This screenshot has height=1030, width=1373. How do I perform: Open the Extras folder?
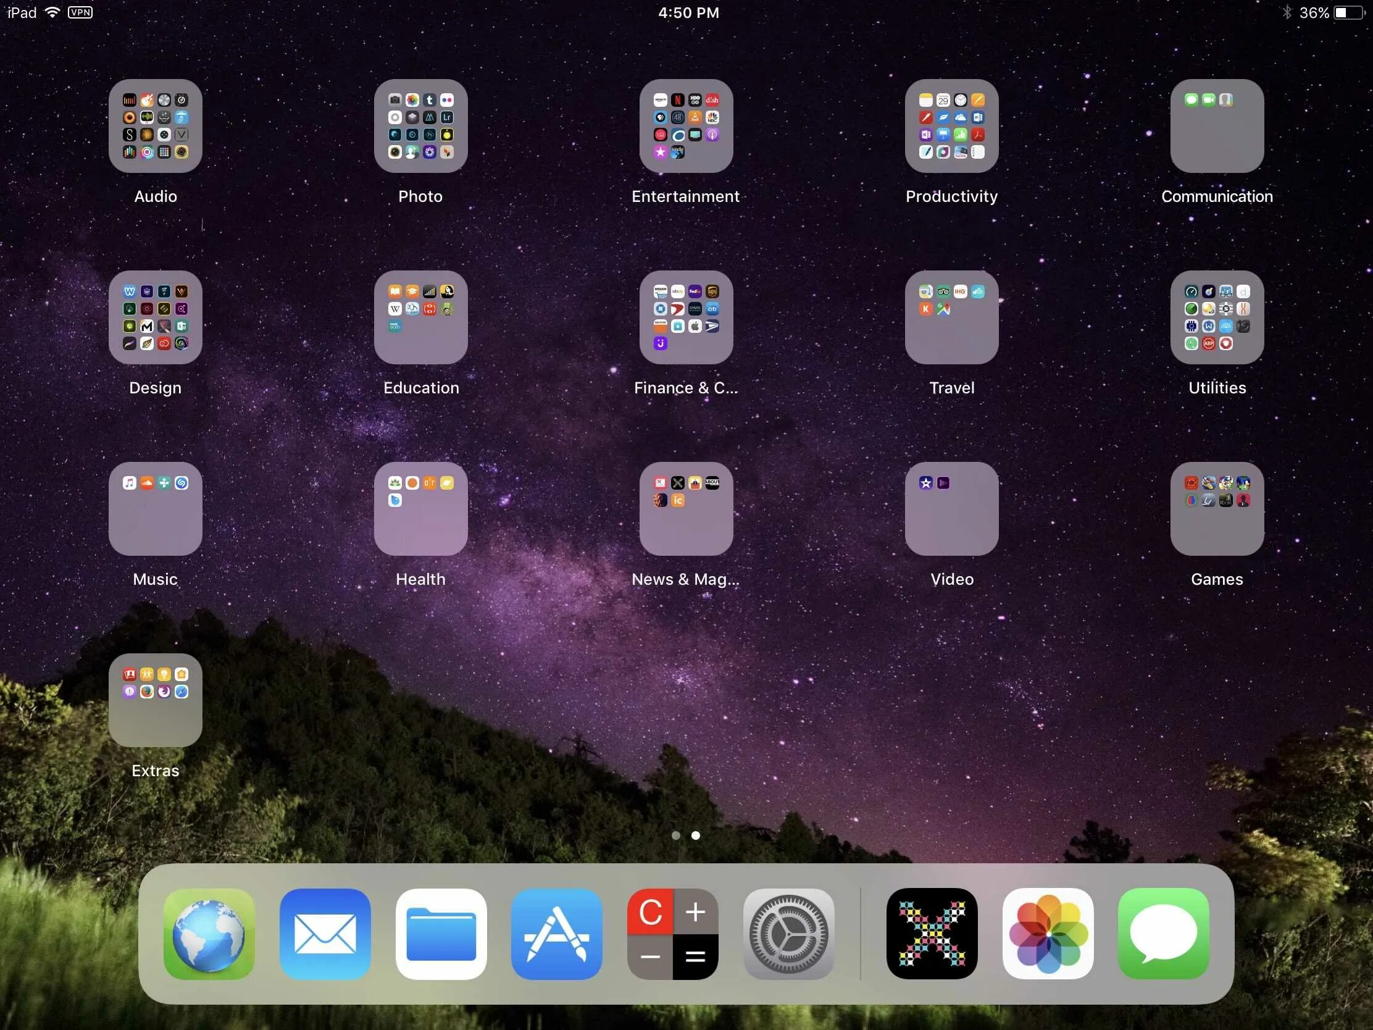155,700
